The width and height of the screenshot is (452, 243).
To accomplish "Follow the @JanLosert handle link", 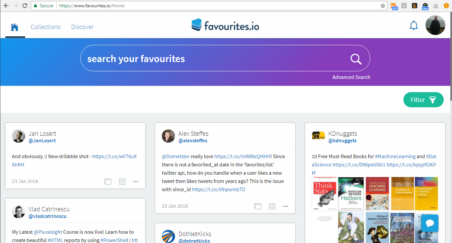I will pyautogui.click(x=42, y=140).
